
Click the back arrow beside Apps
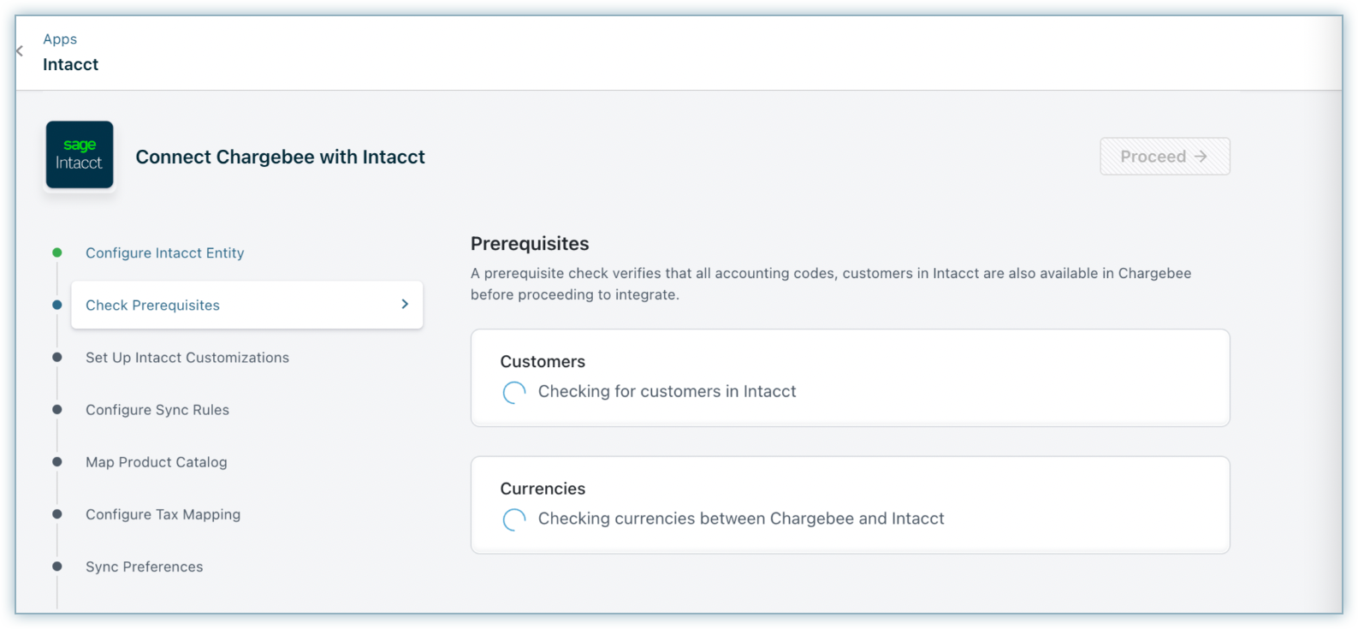pos(20,51)
